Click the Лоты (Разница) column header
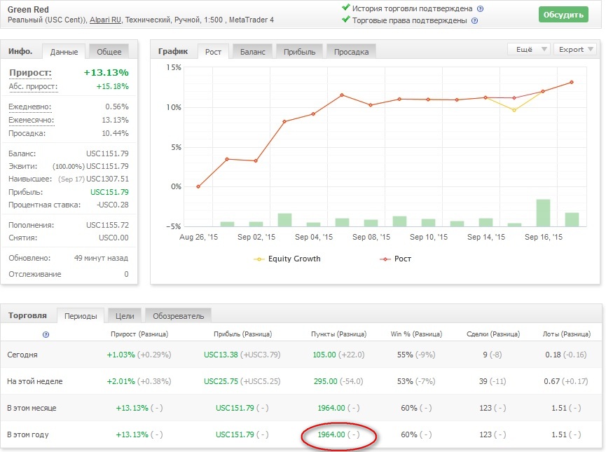The height and width of the screenshot is (452, 606). pyautogui.click(x=567, y=334)
